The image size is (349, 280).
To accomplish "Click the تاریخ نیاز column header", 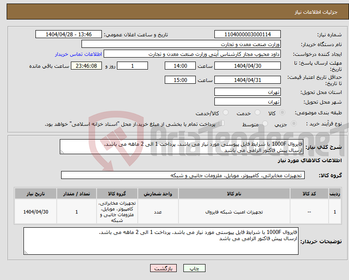I will coord(35,194).
